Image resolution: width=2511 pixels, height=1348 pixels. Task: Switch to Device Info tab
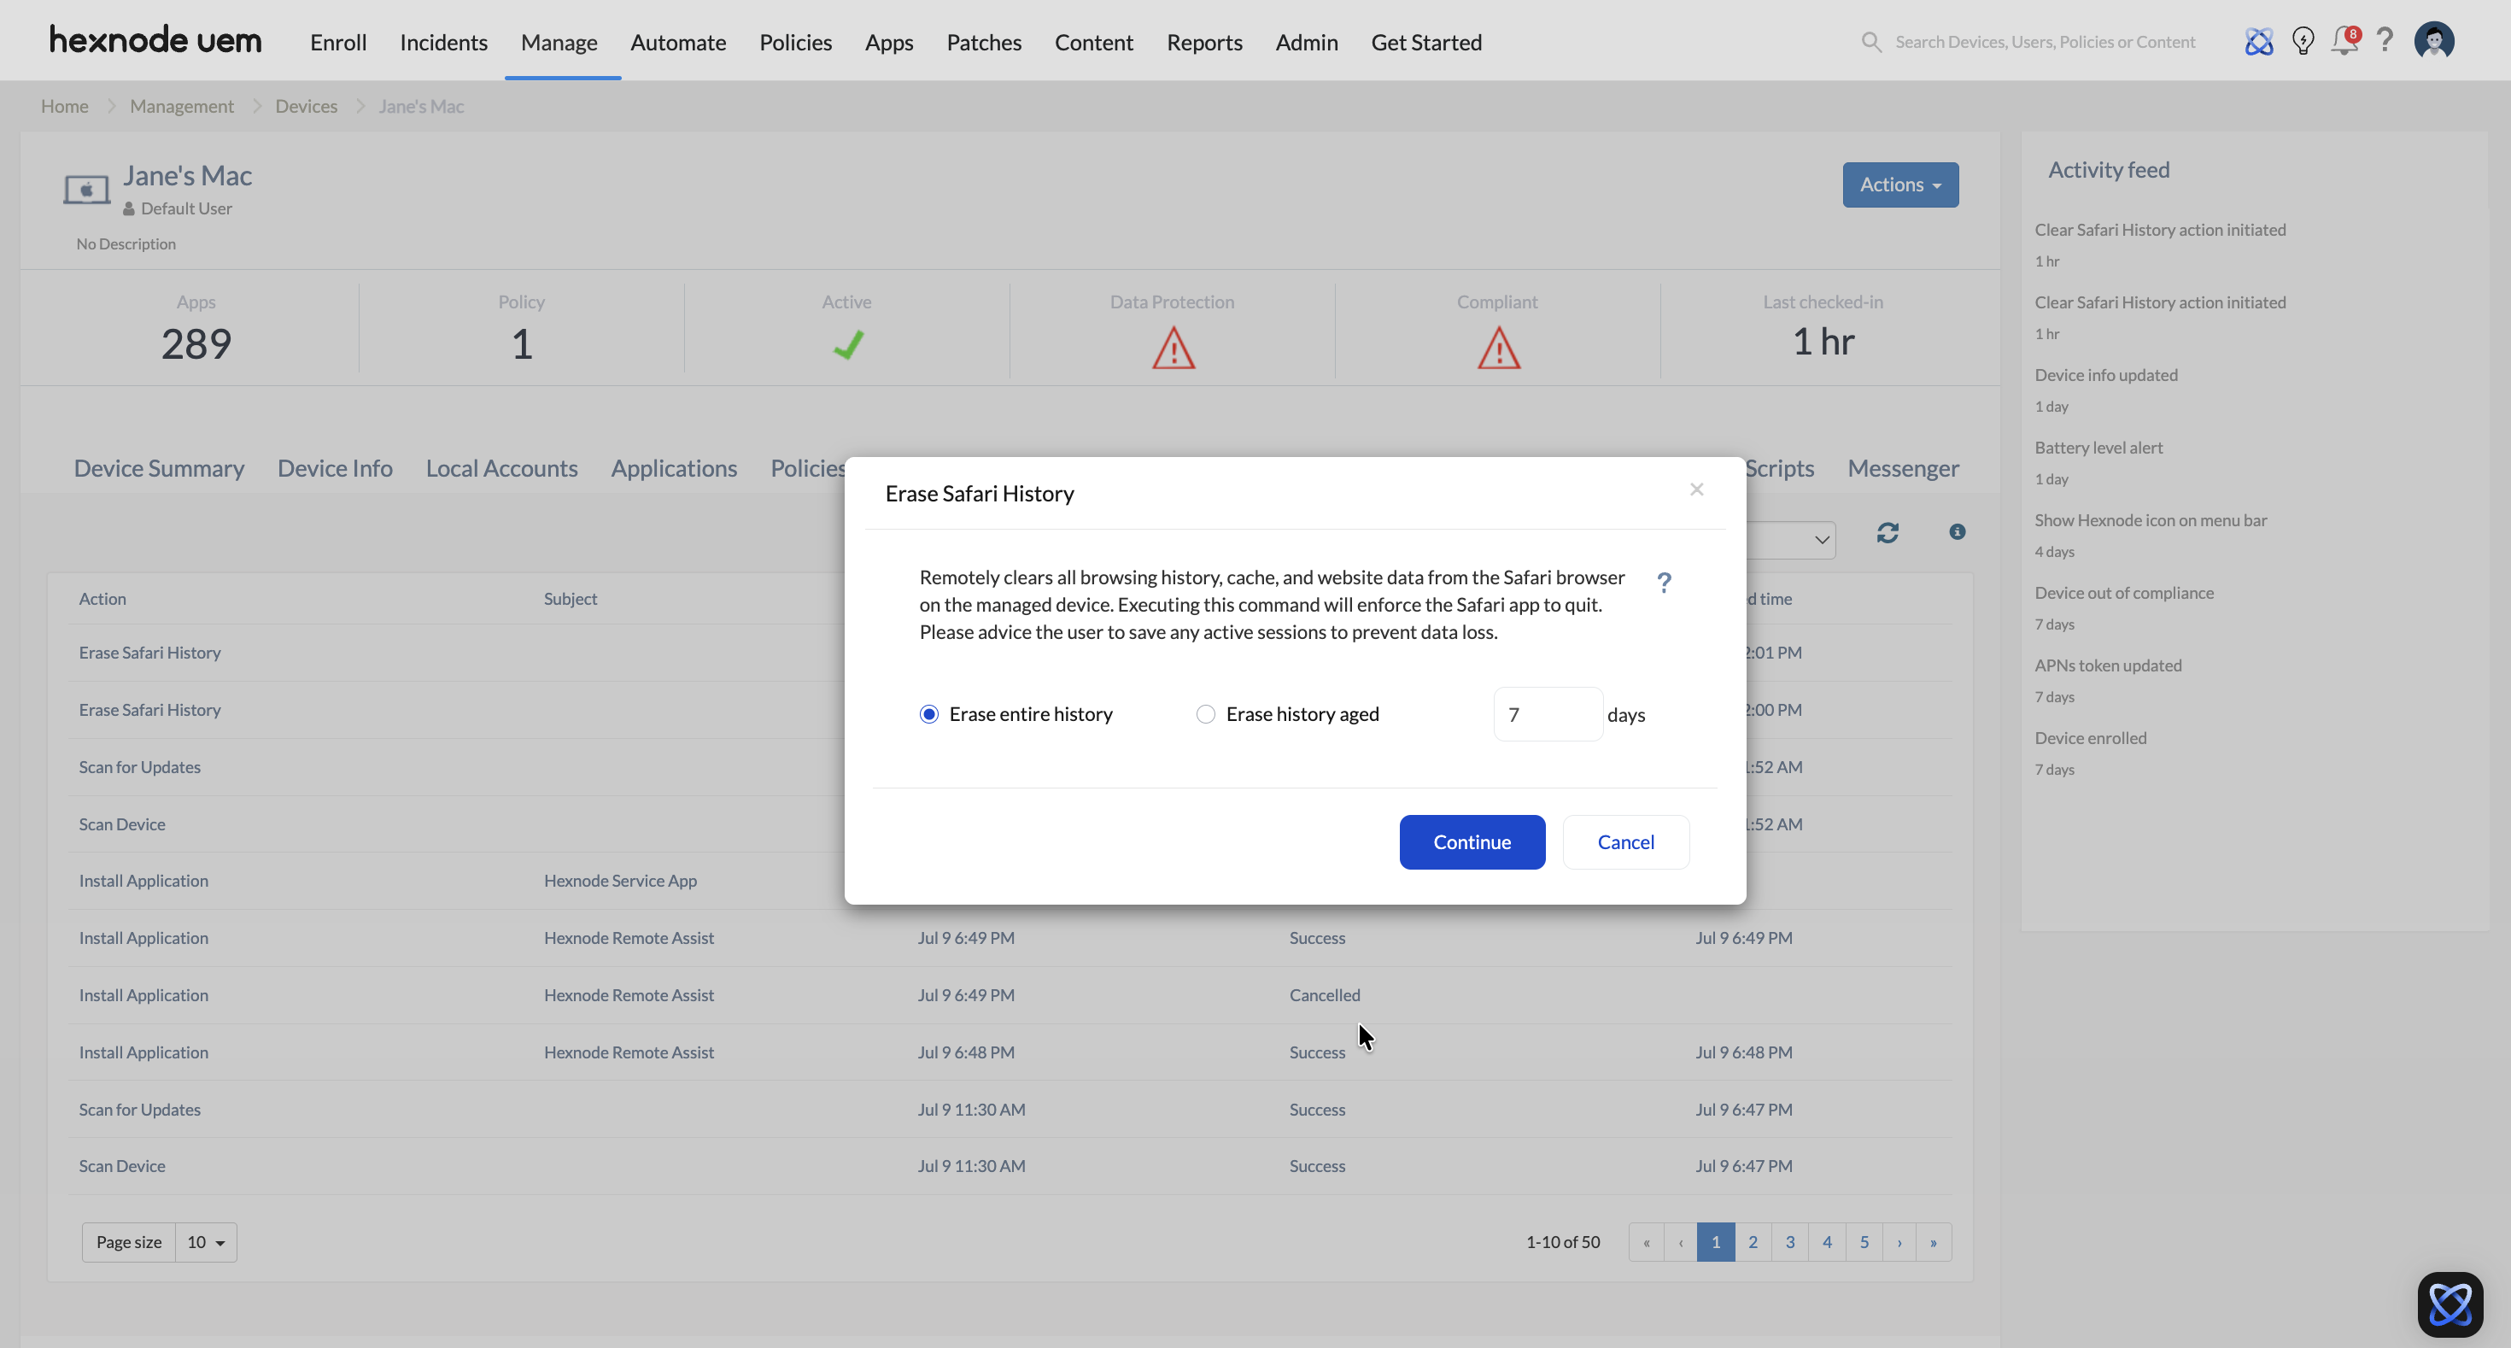point(336,468)
